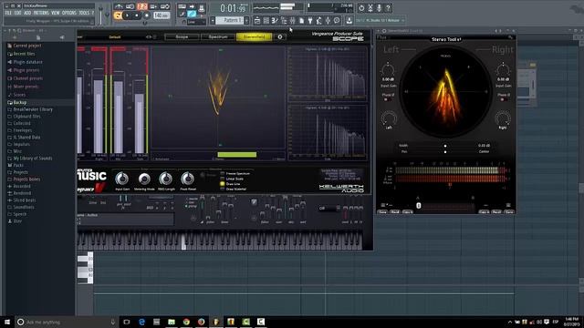Viewport: 584px width, 328px height.
Task: Enable the Draw Waterfall checkbox
Action: pos(223,189)
